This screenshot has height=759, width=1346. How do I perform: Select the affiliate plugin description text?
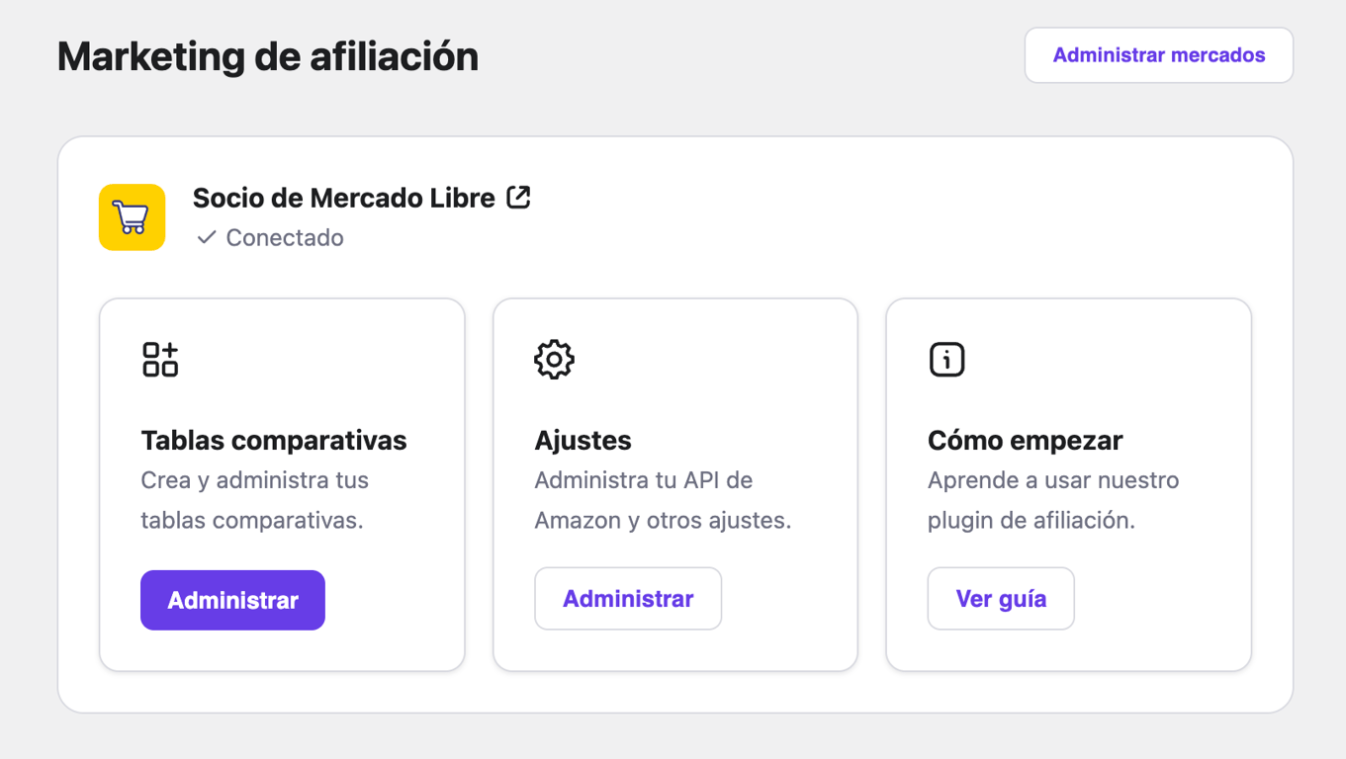pyautogui.click(x=1053, y=500)
